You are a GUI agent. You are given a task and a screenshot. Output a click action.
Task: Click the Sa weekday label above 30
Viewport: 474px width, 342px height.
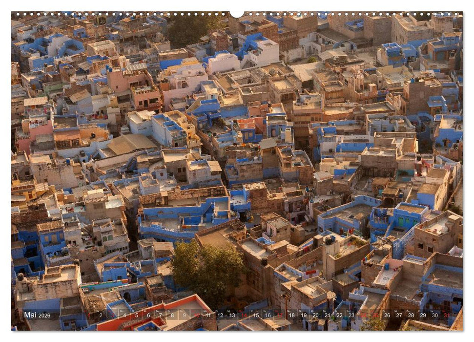tap(433, 311)
